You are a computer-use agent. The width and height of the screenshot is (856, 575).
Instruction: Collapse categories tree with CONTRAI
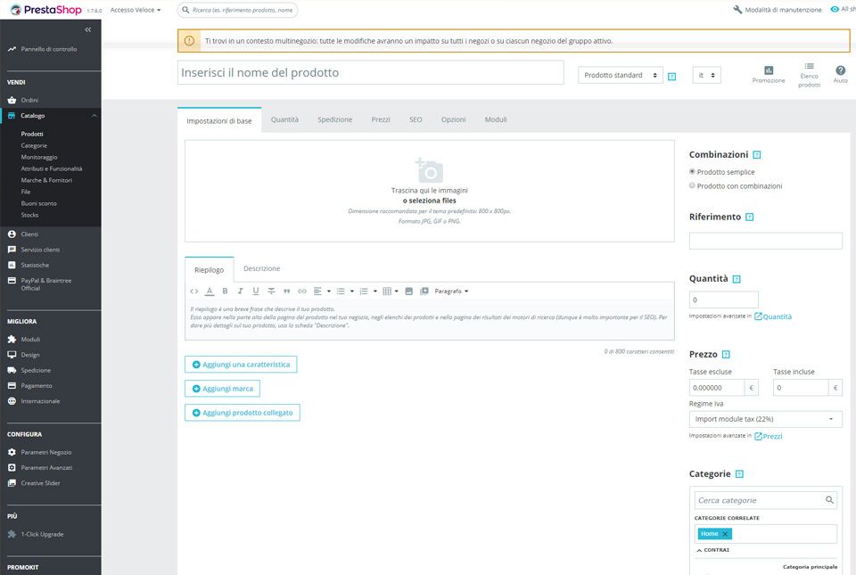click(x=713, y=550)
